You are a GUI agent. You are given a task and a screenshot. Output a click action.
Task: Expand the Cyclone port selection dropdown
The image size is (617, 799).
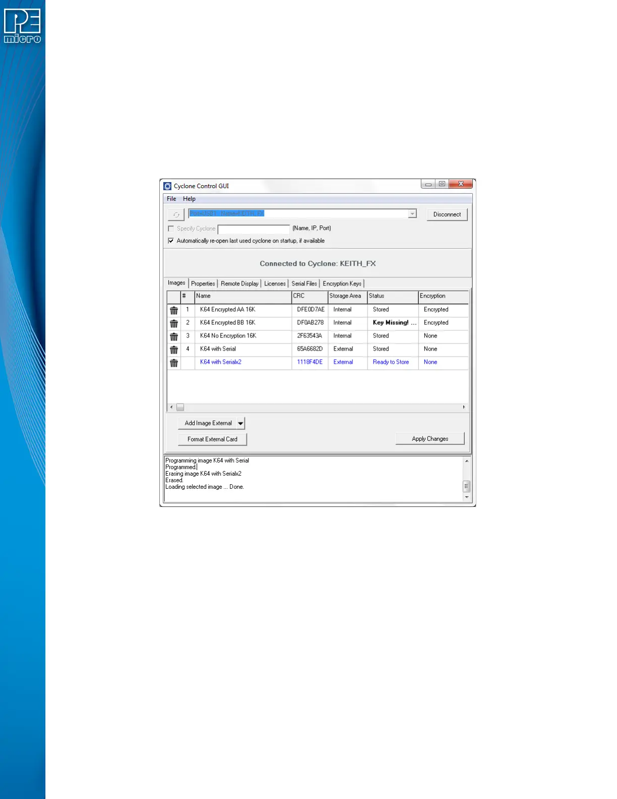coord(412,214)
